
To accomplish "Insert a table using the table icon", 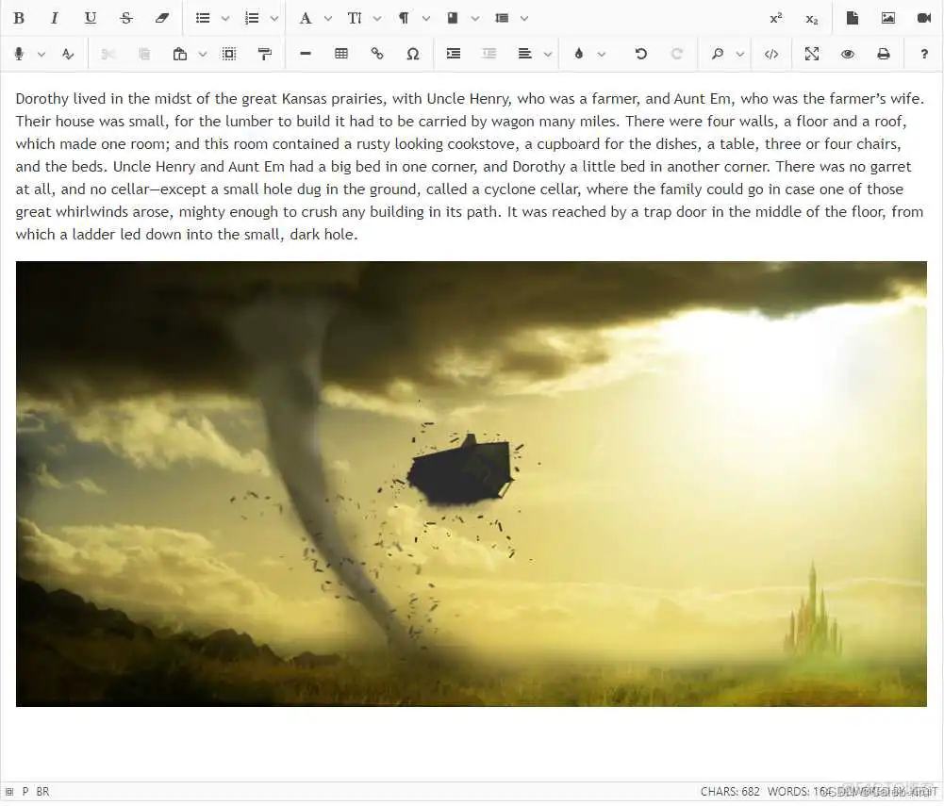I will tap(341, 54).
